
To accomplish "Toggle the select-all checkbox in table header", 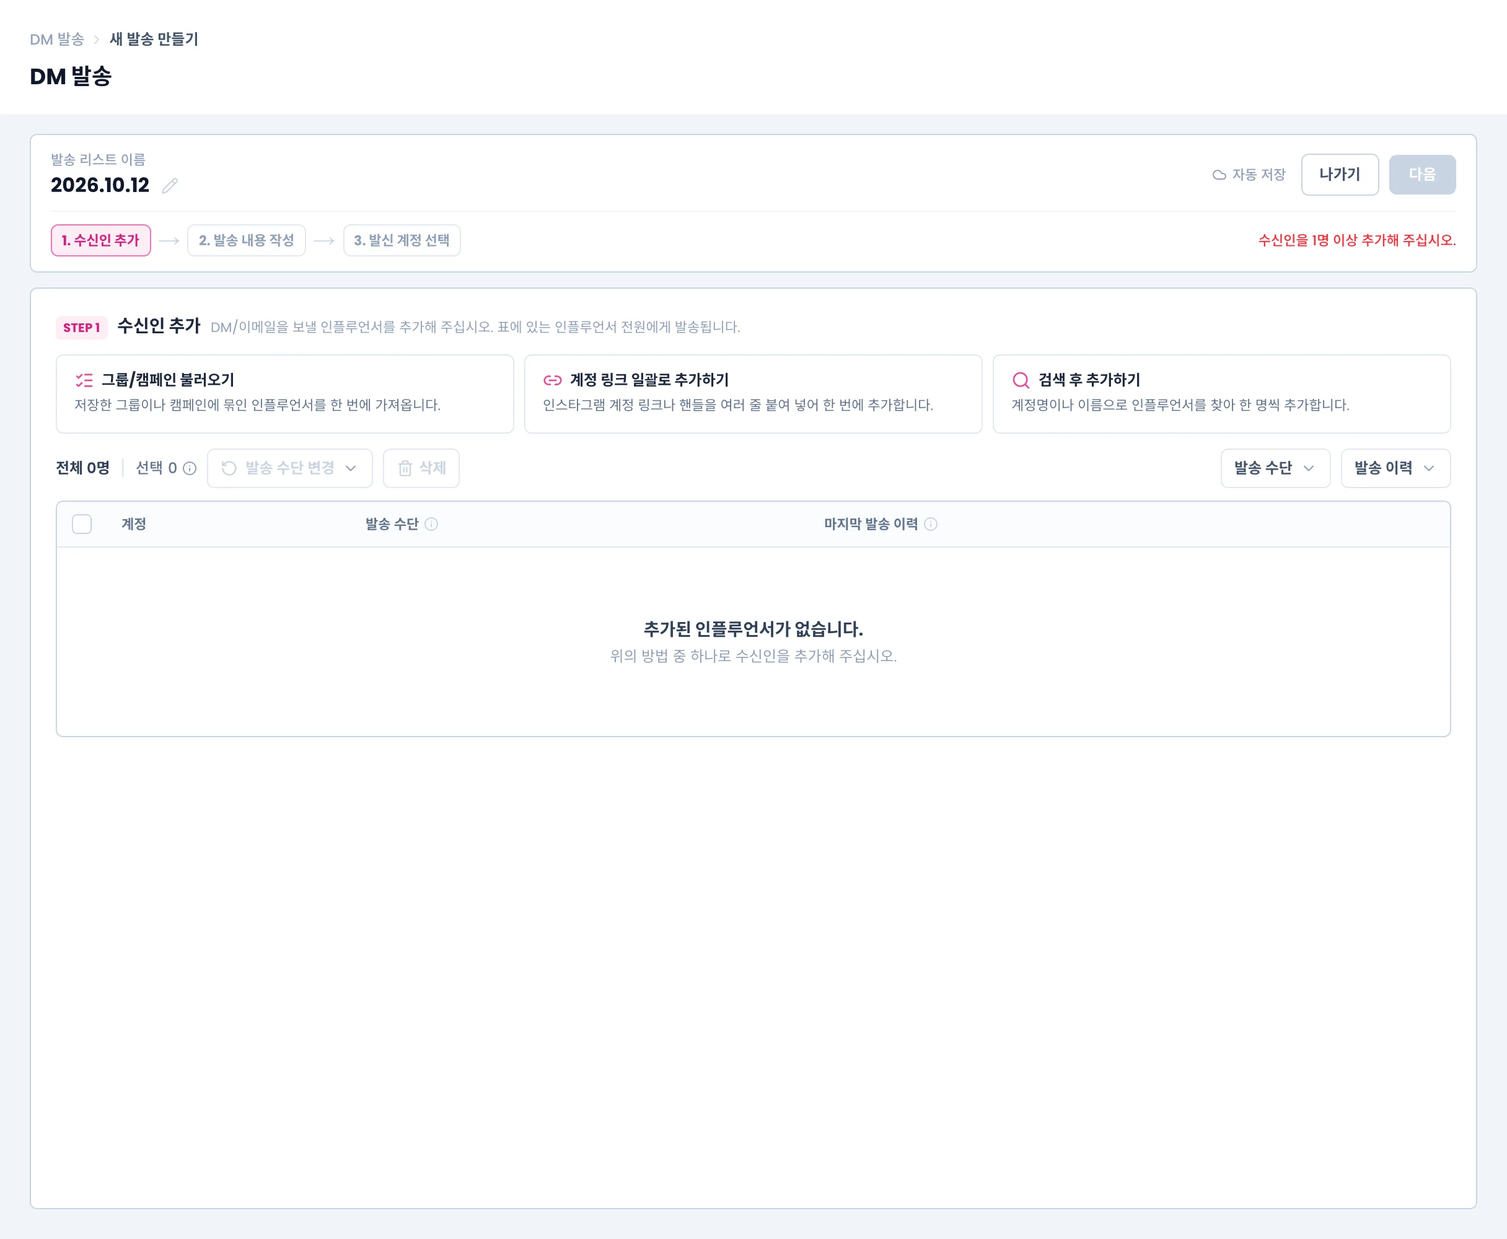I will (x=82, y=524).
